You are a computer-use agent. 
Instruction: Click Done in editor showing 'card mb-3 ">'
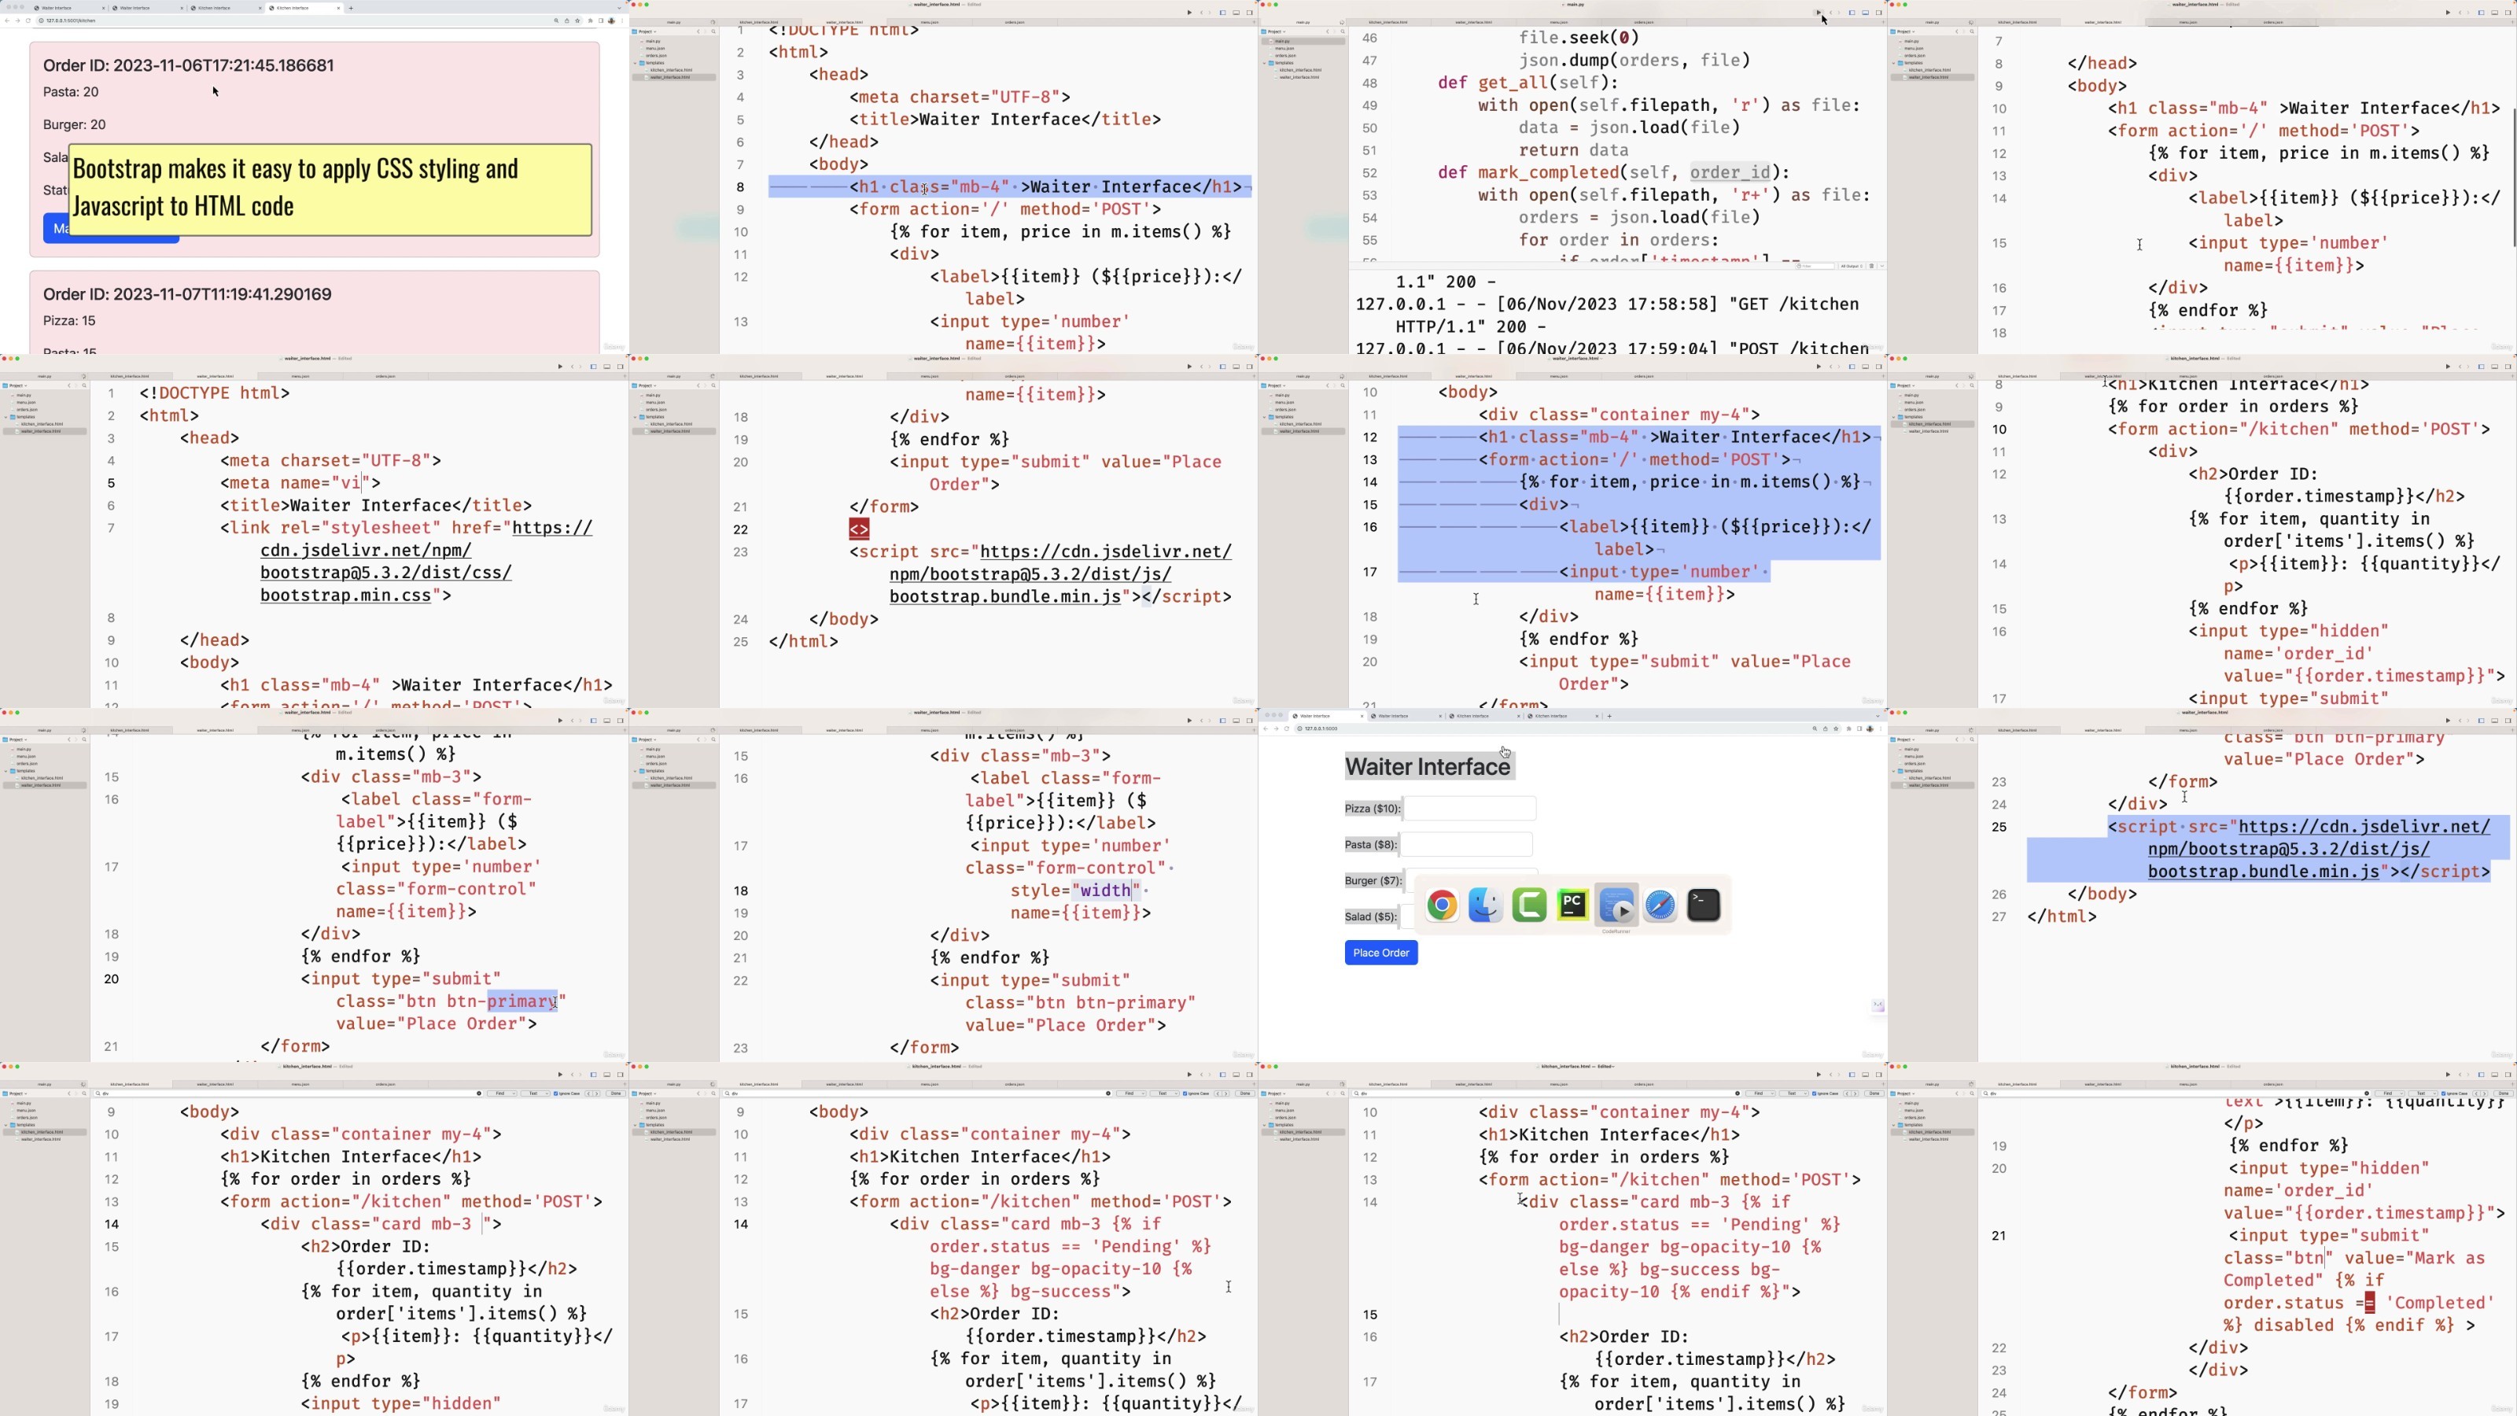tap(616, 1093)
